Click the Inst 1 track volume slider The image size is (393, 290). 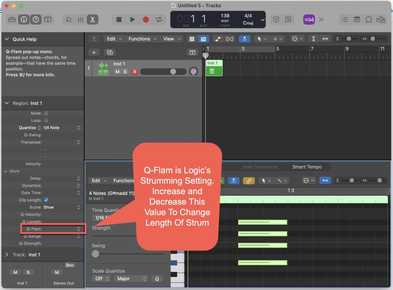163,72
